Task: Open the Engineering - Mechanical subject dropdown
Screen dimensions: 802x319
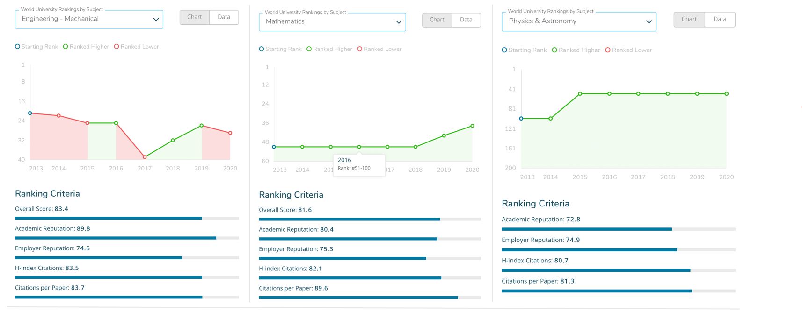Action: point(89,19)
